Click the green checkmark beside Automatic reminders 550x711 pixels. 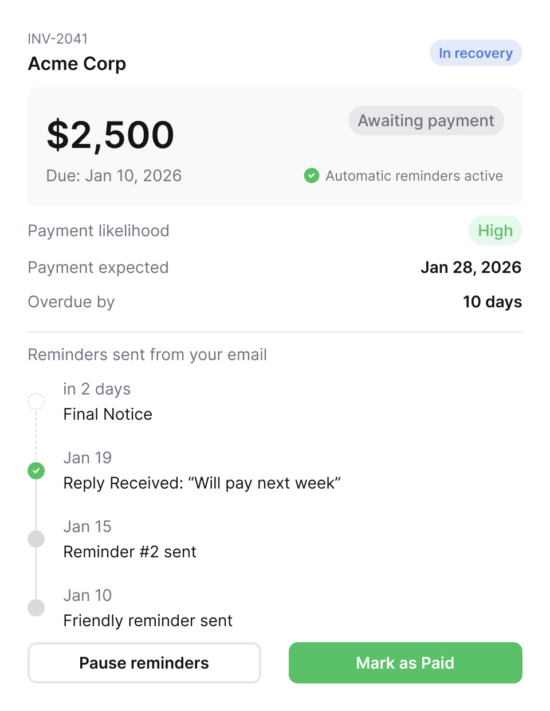312,175
